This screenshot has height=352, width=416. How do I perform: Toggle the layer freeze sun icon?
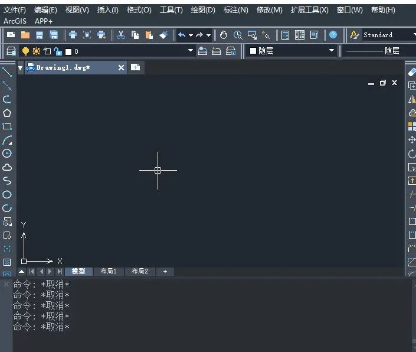coord(36,51)
